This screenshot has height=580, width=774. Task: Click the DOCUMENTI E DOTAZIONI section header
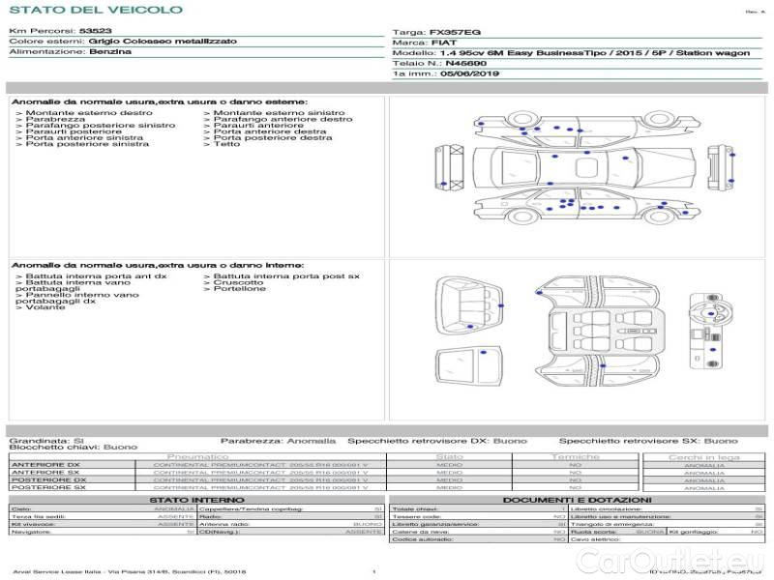click(577, 500)
